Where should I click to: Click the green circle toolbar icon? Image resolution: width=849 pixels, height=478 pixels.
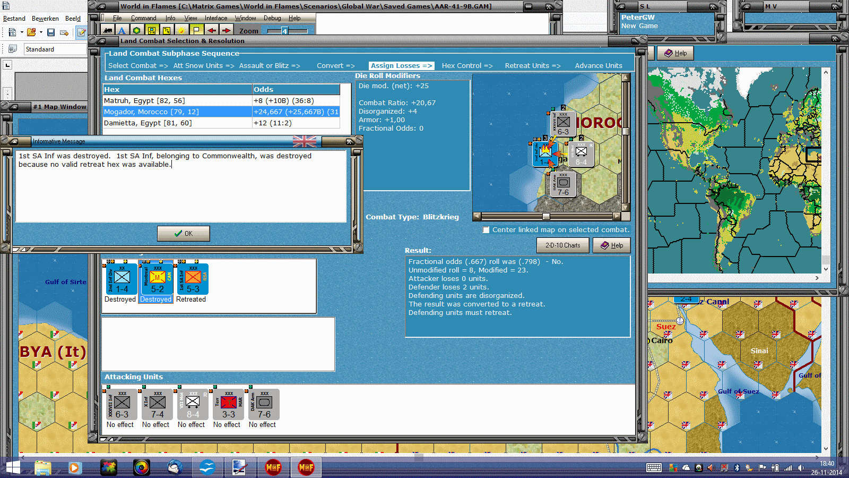(x=136, y=31)
